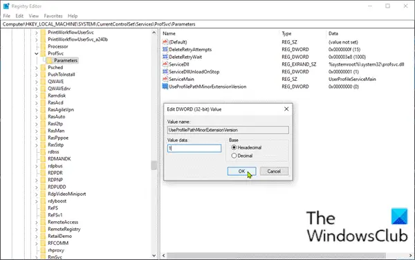The width and height of the screenshot is (415, 260).
Task: Expand the QWAVEdrv tree node
Action: 36,89
